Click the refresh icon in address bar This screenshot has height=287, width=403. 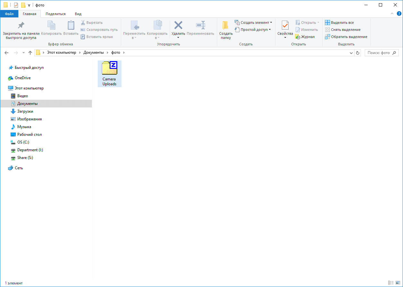[358, 53]
